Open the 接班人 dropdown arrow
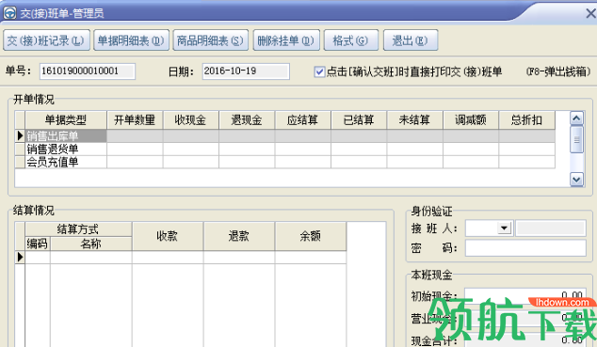Viewport: 597px width, 347px height. point(504,228)
